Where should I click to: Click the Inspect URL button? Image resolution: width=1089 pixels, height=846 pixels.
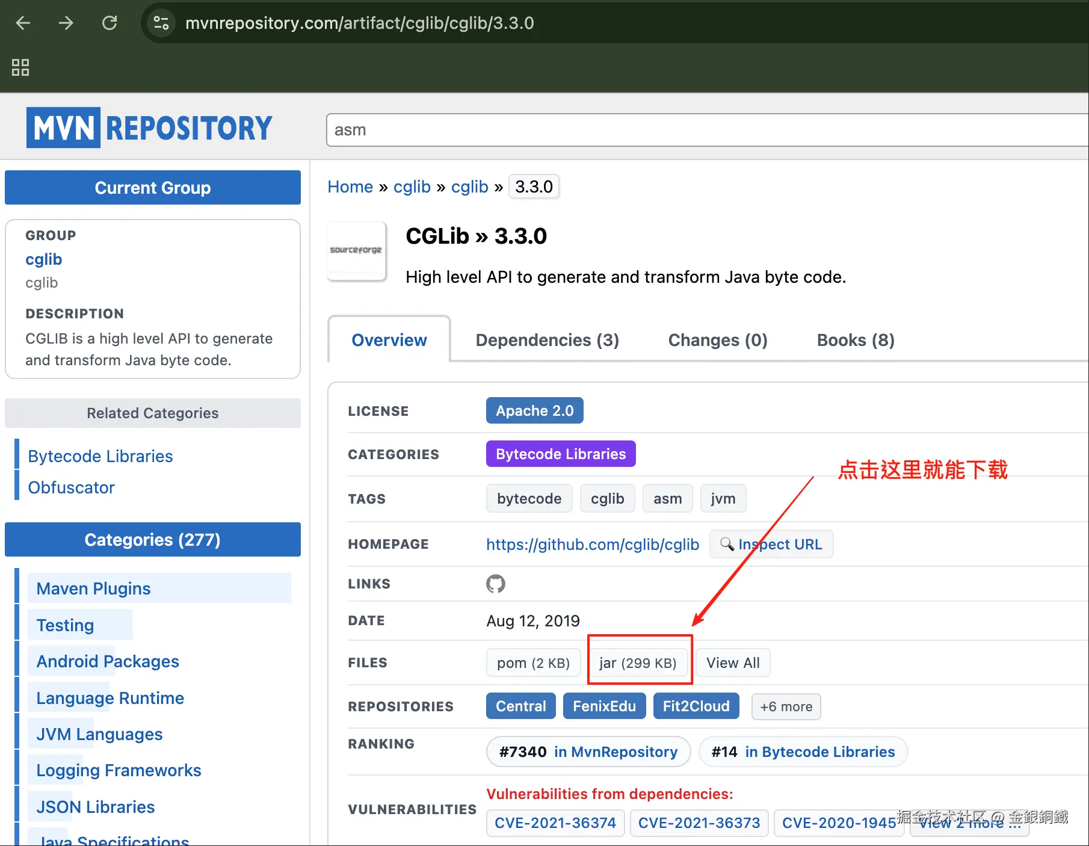tap(771, 544)
